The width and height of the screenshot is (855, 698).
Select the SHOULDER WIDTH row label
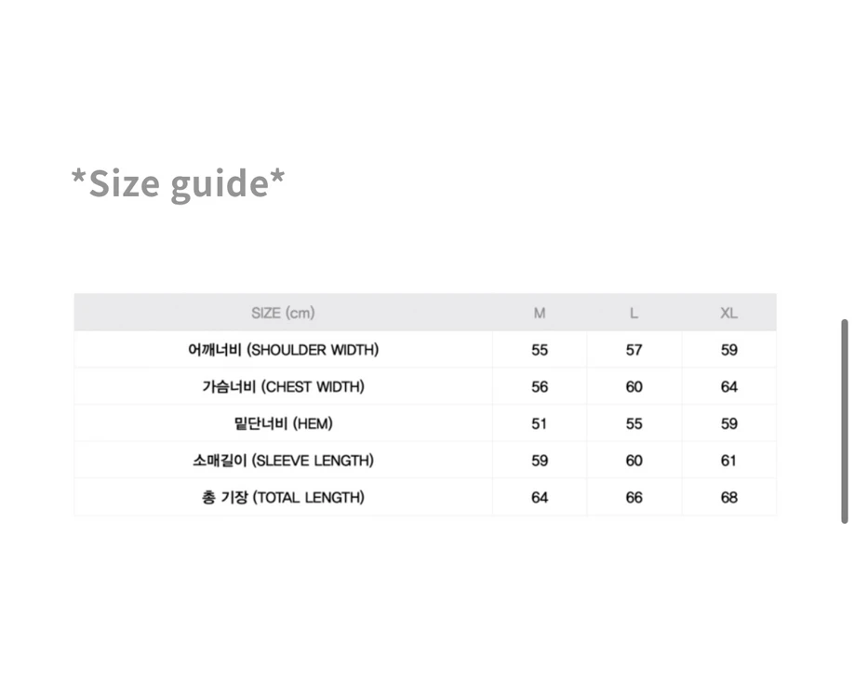pyautogui.click(x=283, y=350)
